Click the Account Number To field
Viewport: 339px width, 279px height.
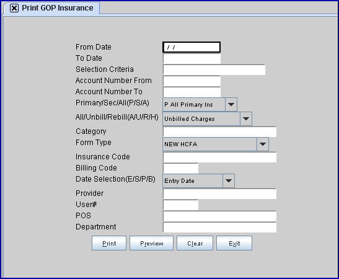(x=192, y=92)
